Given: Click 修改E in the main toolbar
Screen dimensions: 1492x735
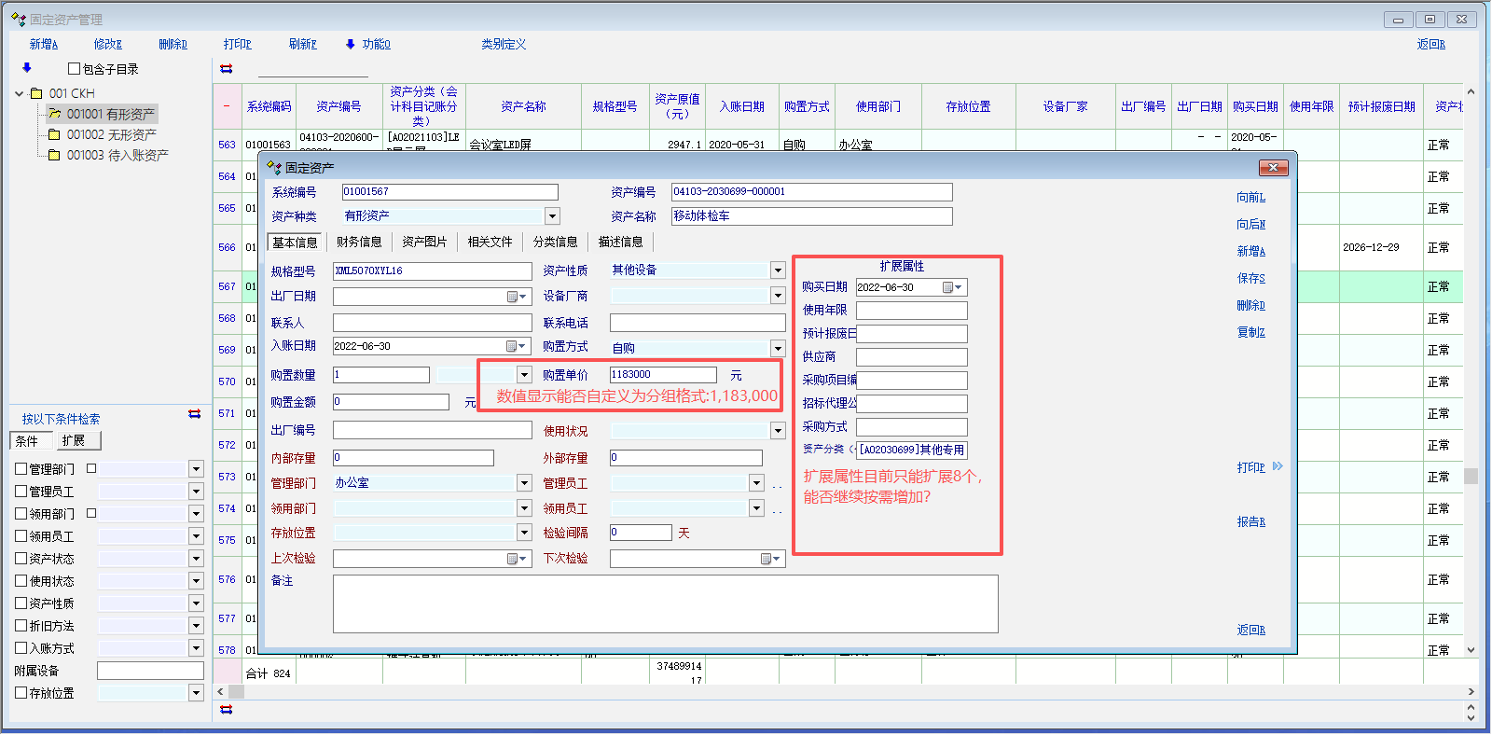Looking at the screenshot, I should pyautogui.click(x=108, y=44).
